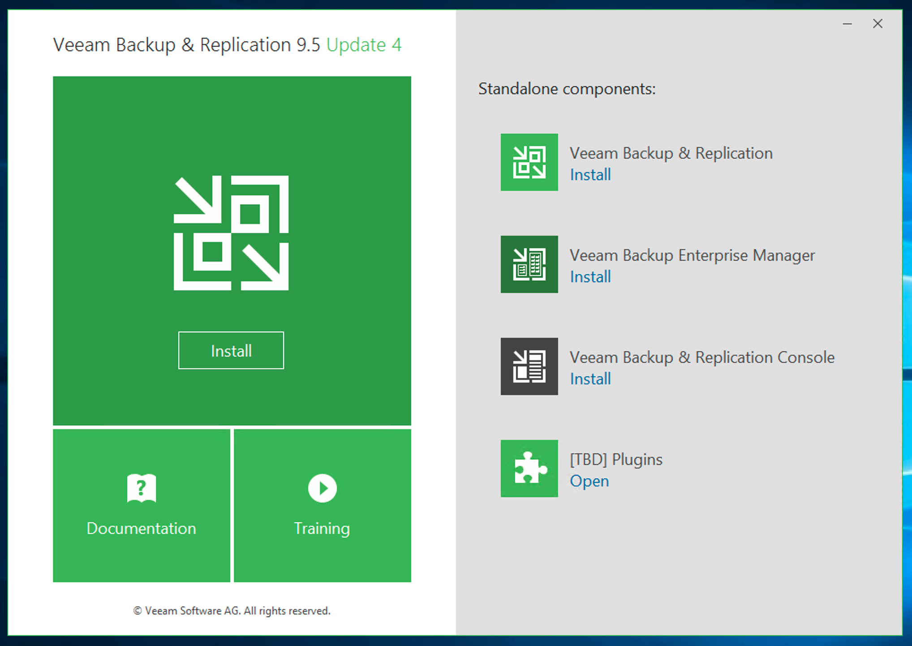The height and width of the screenshot is (646, 912).
Task: Click the Veeam Backup & Replication component title
Action: pyautogui.click(x=671, y=153)
